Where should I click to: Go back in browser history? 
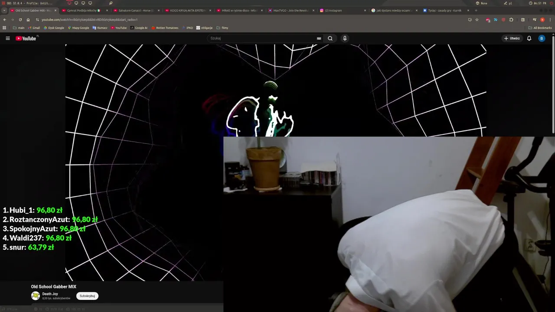5,19
